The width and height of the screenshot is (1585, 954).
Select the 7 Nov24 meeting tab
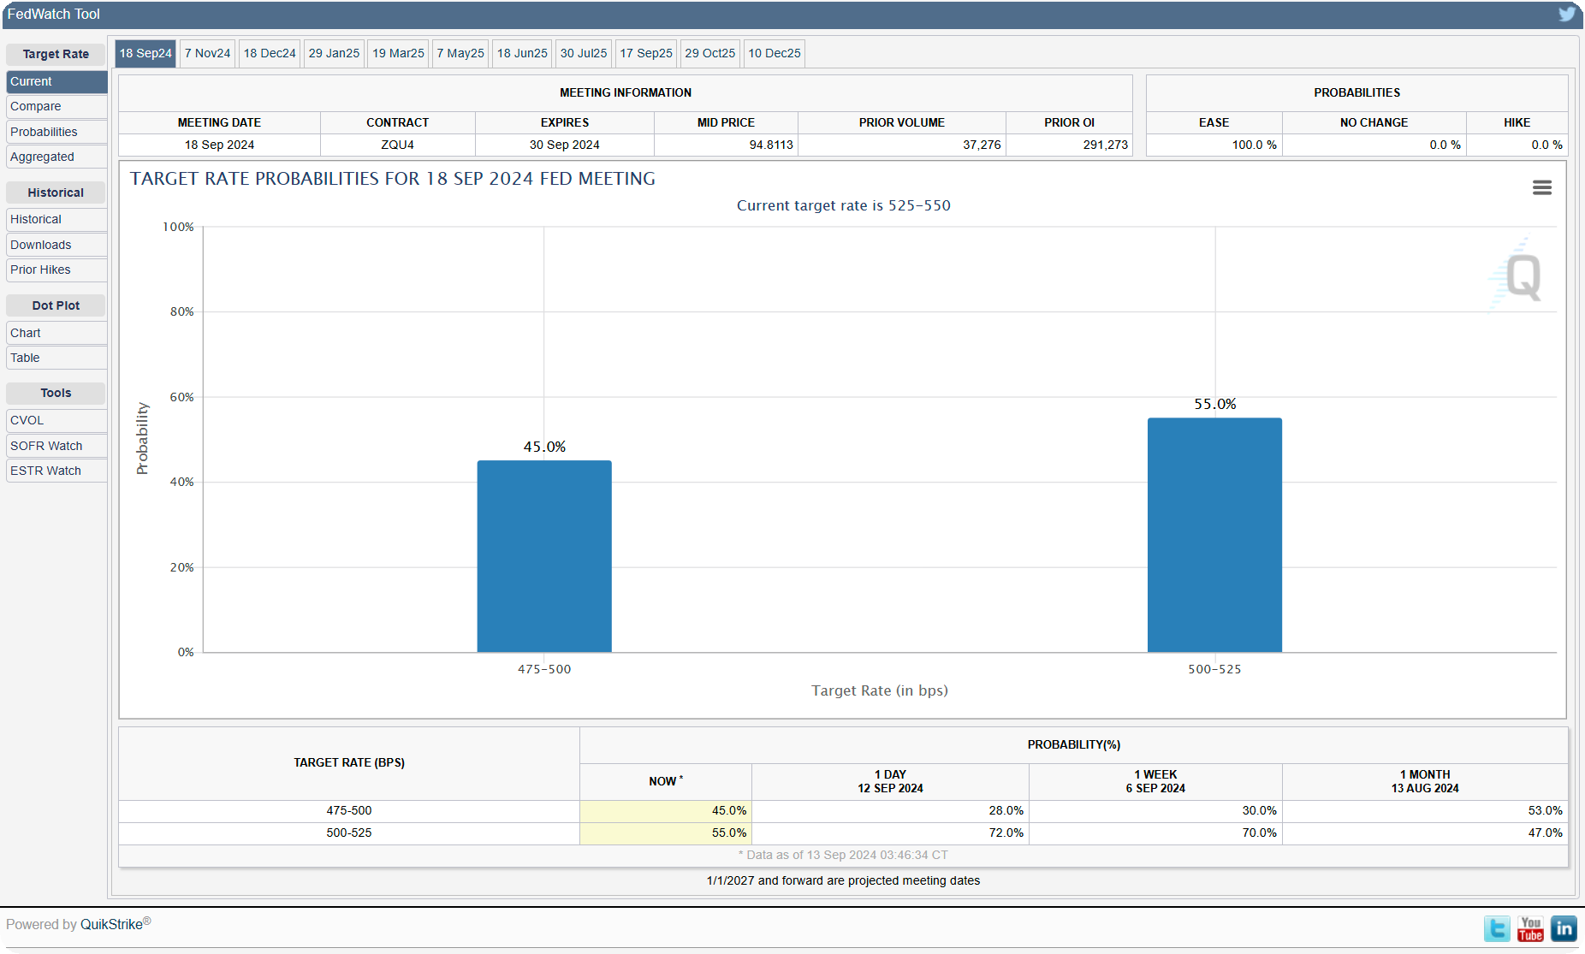pos(207,53)
